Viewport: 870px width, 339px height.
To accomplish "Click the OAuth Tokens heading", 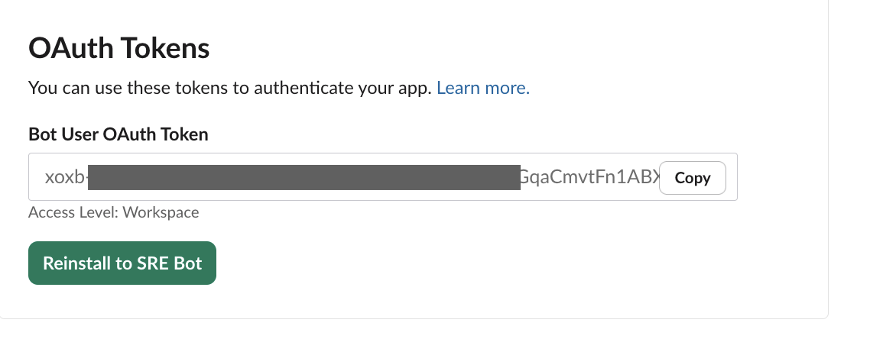I will click(118, 49).
